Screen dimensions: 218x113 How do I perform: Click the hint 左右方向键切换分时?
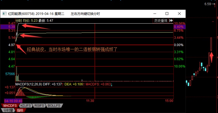point(85,14)
